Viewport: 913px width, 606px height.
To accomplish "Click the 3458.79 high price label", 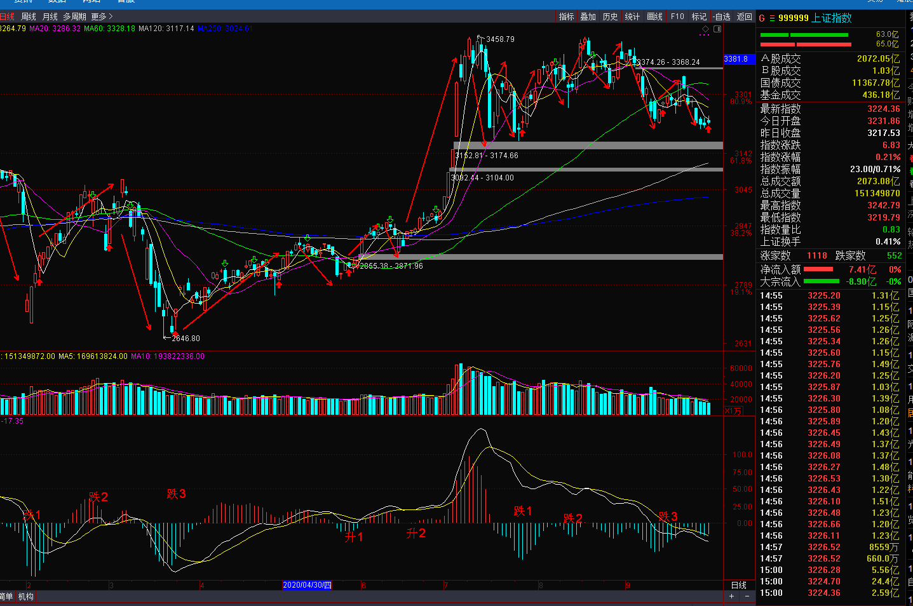I will coord(501,39).
